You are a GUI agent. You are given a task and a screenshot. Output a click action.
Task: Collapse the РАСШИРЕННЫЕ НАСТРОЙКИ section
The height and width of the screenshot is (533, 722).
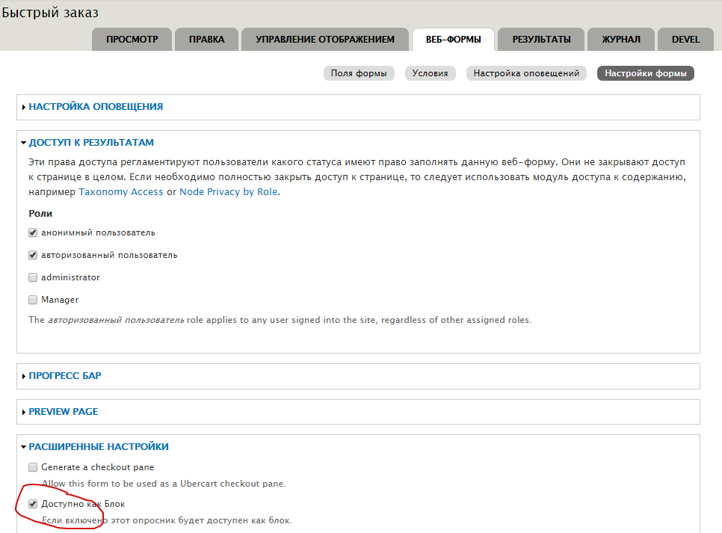pyautogui.click(x=99, y=447)
